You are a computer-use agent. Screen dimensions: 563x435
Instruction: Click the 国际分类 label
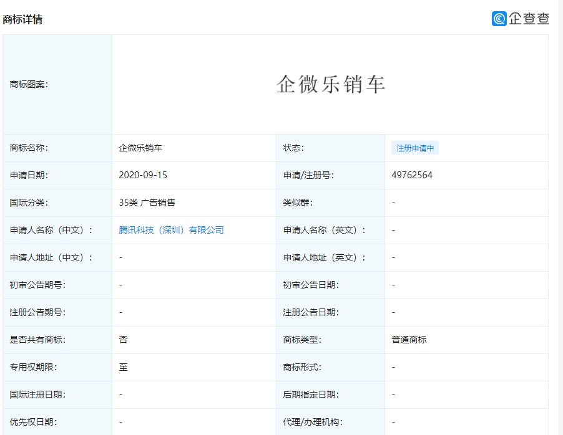tap(29, 203)
